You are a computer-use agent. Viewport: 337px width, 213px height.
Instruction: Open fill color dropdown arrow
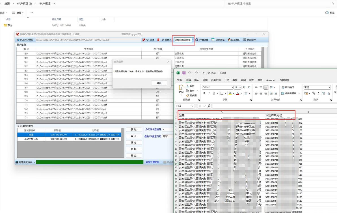coord(234,94)
